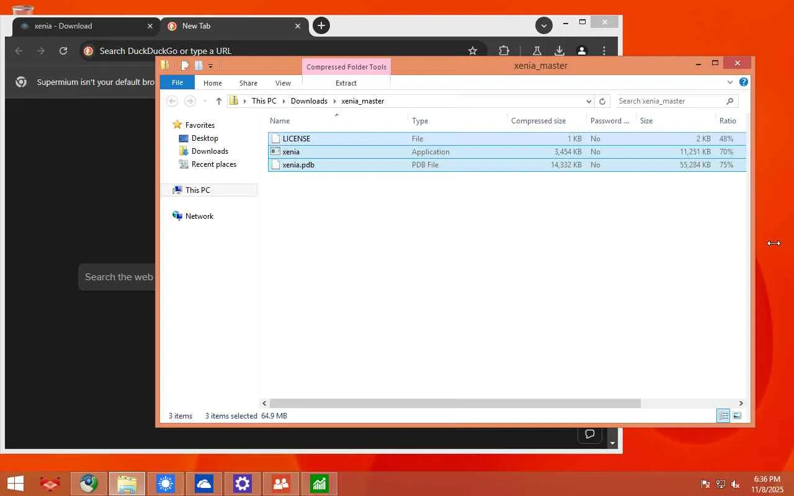Switch to Large icons view in status bar
This screenshot has height=496, width=794.
[x=737, y=416]
